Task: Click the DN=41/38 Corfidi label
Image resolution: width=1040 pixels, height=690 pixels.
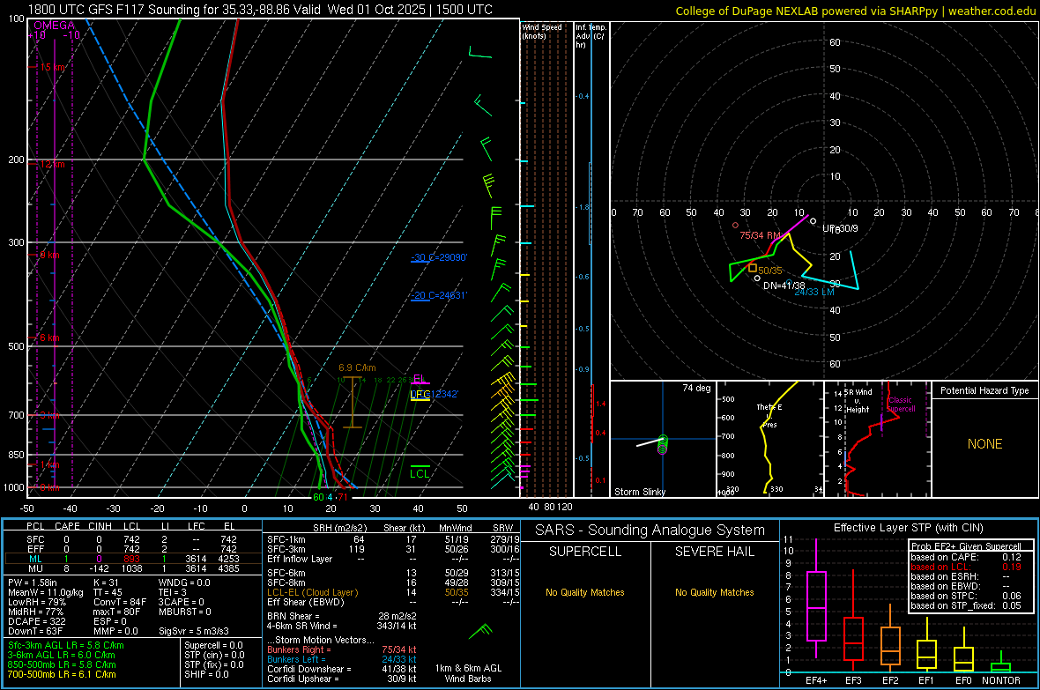Action: coord(784,286)
